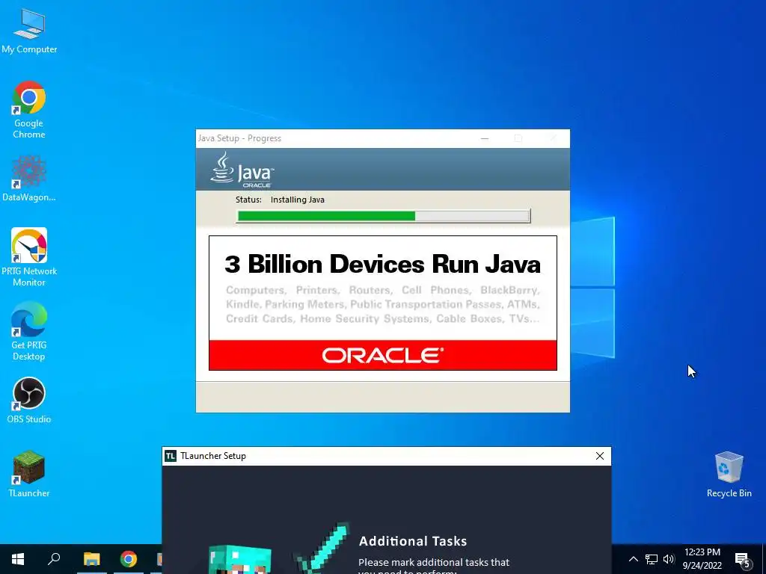Viewport: 766px width, 574px height.
Task: Close the TLauncher Setup window
Action: pos(600,456)
